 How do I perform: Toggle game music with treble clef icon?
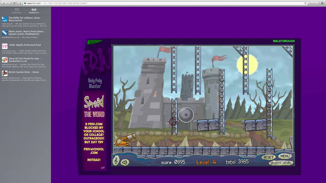click(116, 161)
